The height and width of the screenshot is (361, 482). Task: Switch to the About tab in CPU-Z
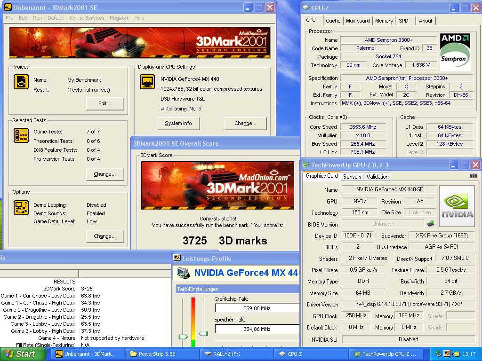click(426, 21)
